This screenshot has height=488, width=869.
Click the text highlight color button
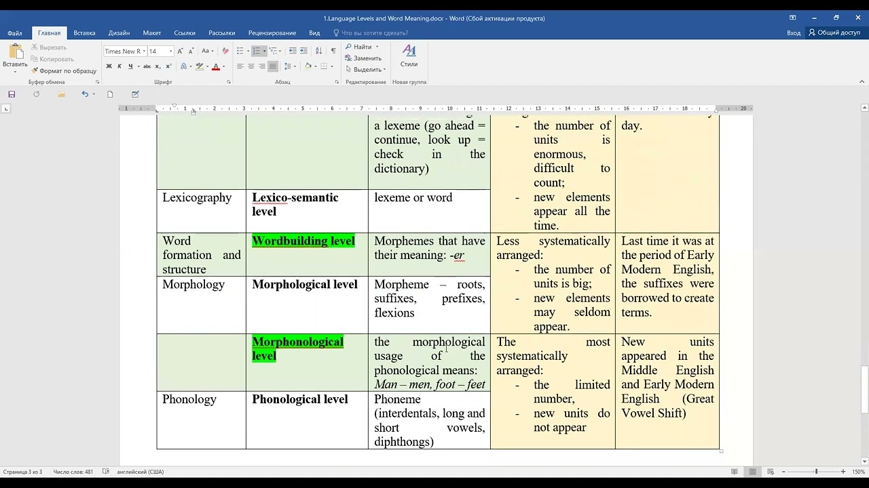tap(199, 66)
